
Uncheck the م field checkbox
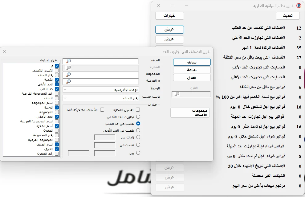[57, 66]
